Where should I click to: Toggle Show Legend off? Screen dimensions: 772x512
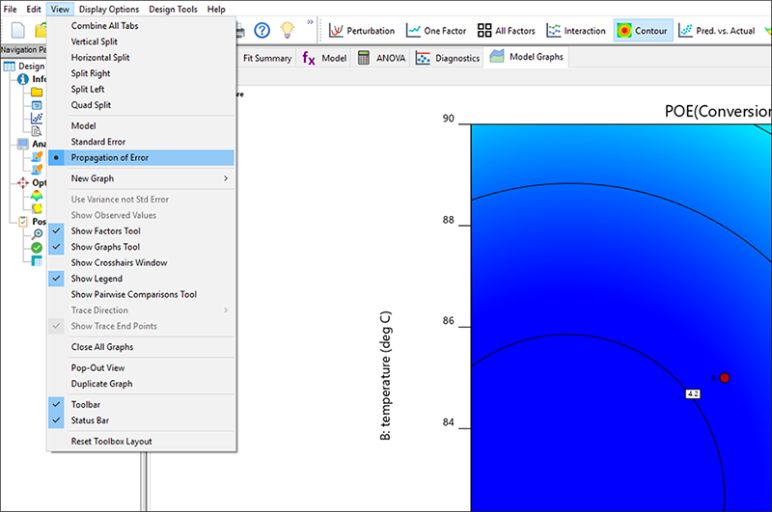96,279
